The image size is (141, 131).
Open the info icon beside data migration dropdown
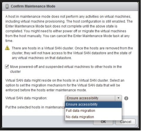[x=126, y=98]
